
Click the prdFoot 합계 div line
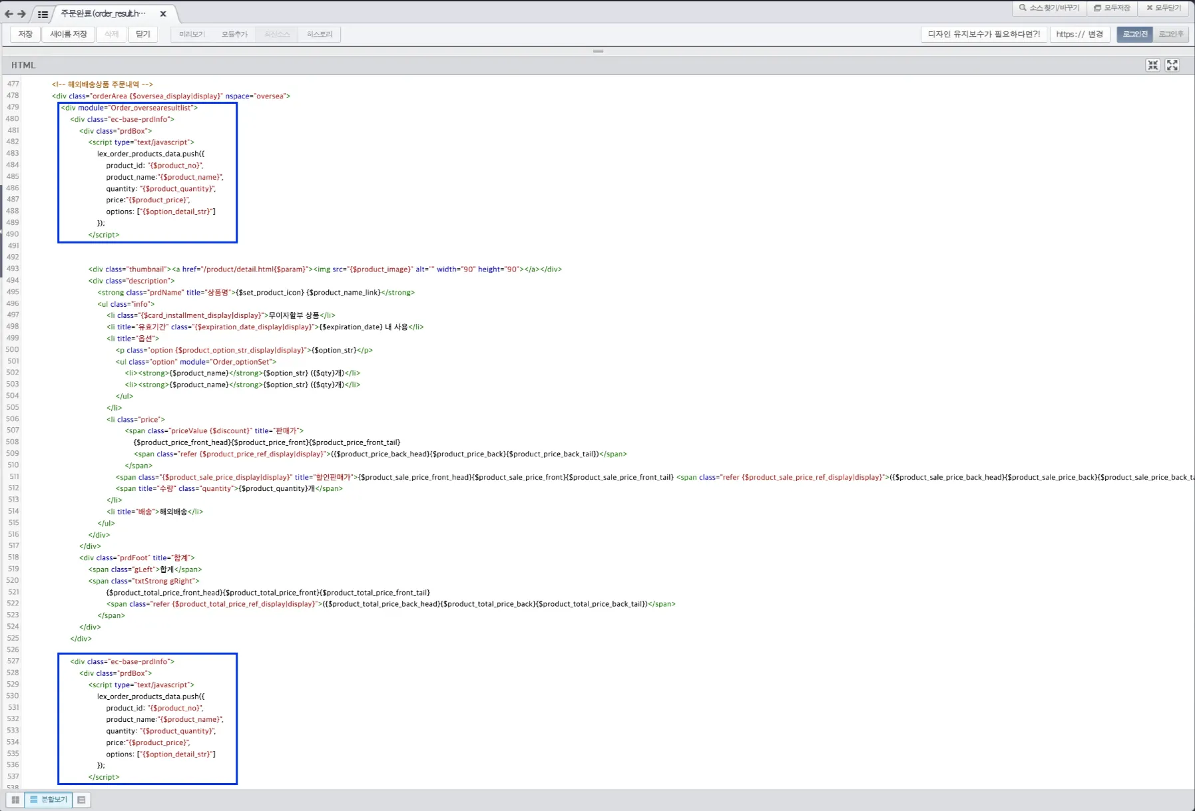[137, 558]
